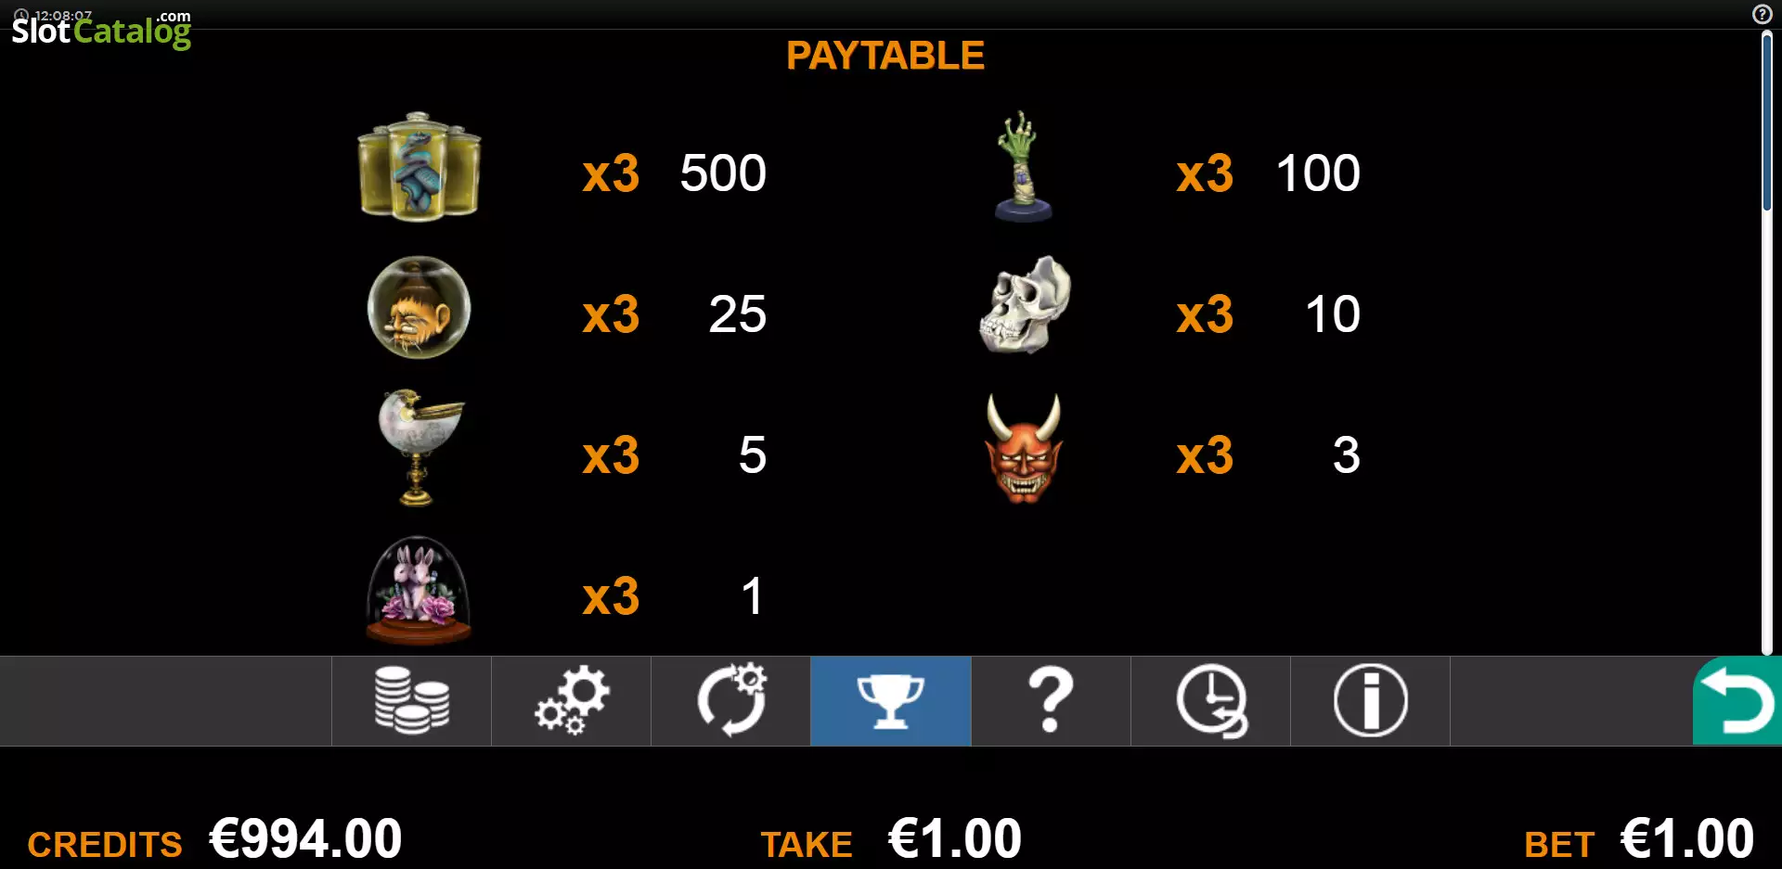Viewport: 1782px width, 869px height.
Task: Click the red devil mask symbol
Action: click(1024, 449)
